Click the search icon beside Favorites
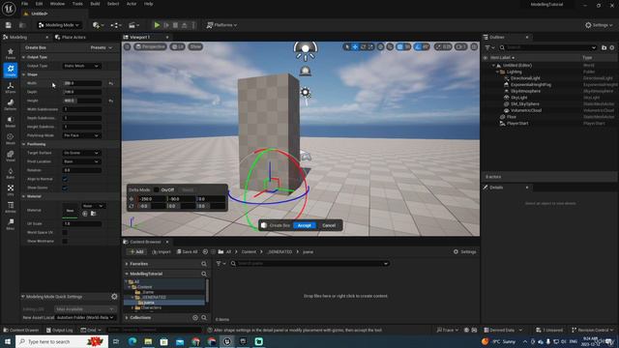The image size is (619, 348). [x=204, y=264]
